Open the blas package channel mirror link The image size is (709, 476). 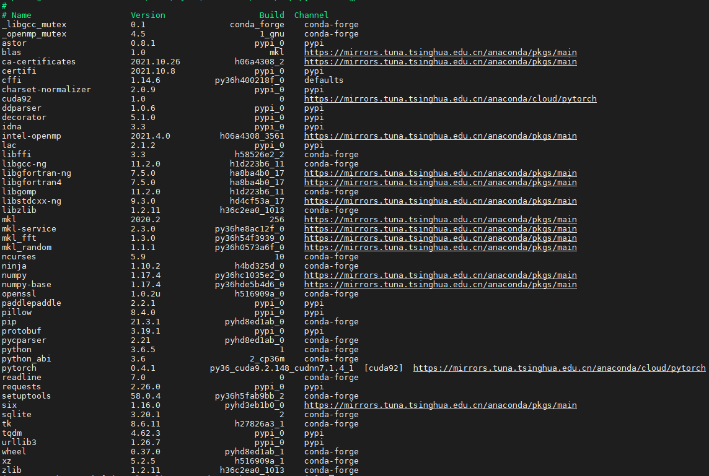pos(440,52)
